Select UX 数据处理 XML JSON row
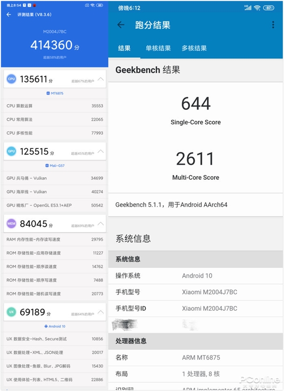Screen dimensions: 284x391 coord(55,353)
